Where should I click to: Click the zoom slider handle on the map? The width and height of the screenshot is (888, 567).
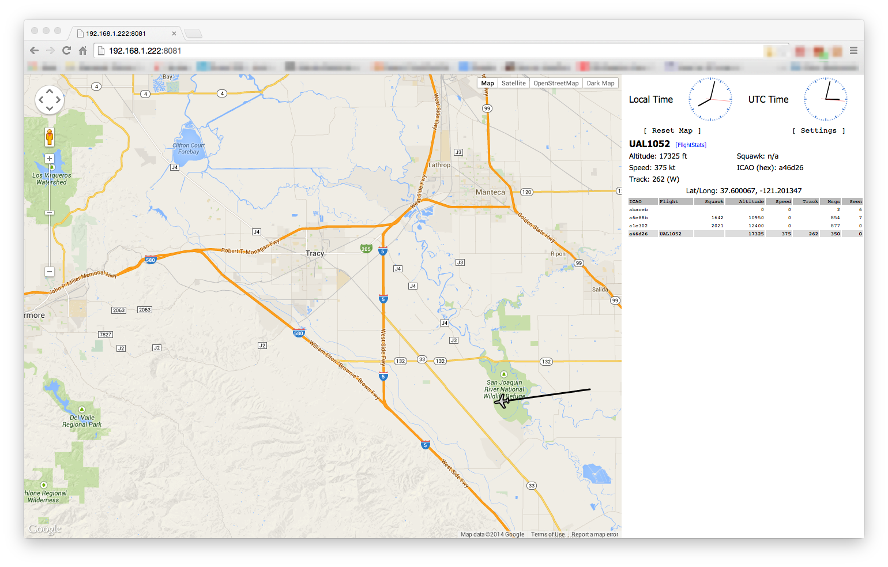[50, 213]
